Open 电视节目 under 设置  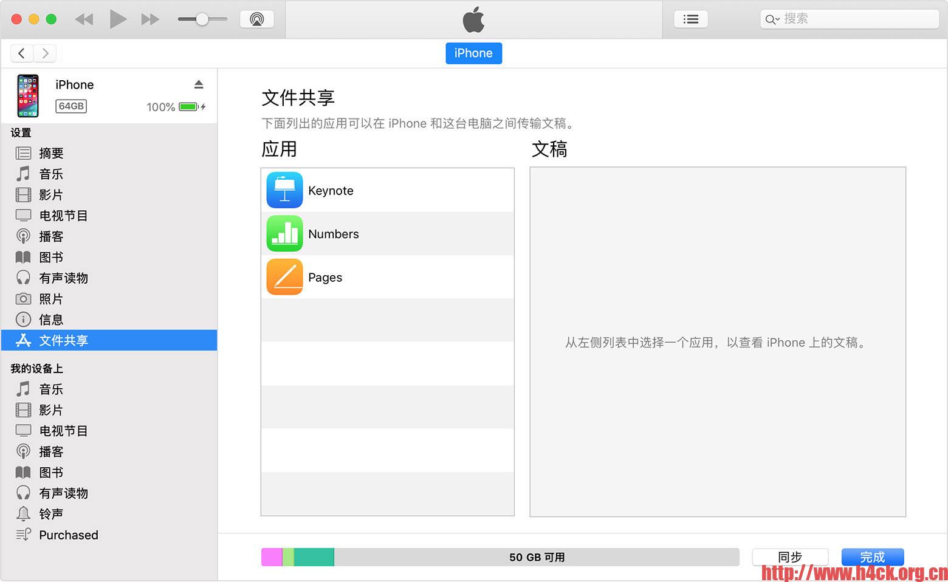pos(109,216)
